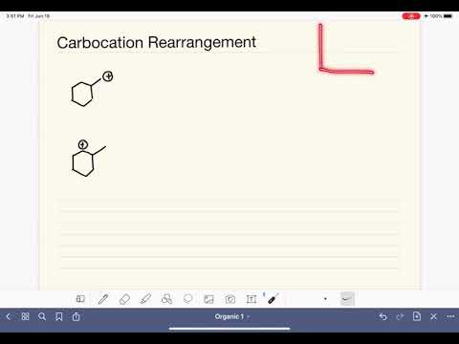459x344 pixels.
Task: Open the page thumbnails grid view
Action: pyautogui.click(x=25, y=316)
